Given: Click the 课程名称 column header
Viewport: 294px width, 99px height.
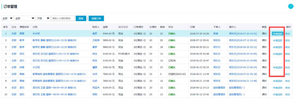Looking at the screenshot, I should [24, 27].
